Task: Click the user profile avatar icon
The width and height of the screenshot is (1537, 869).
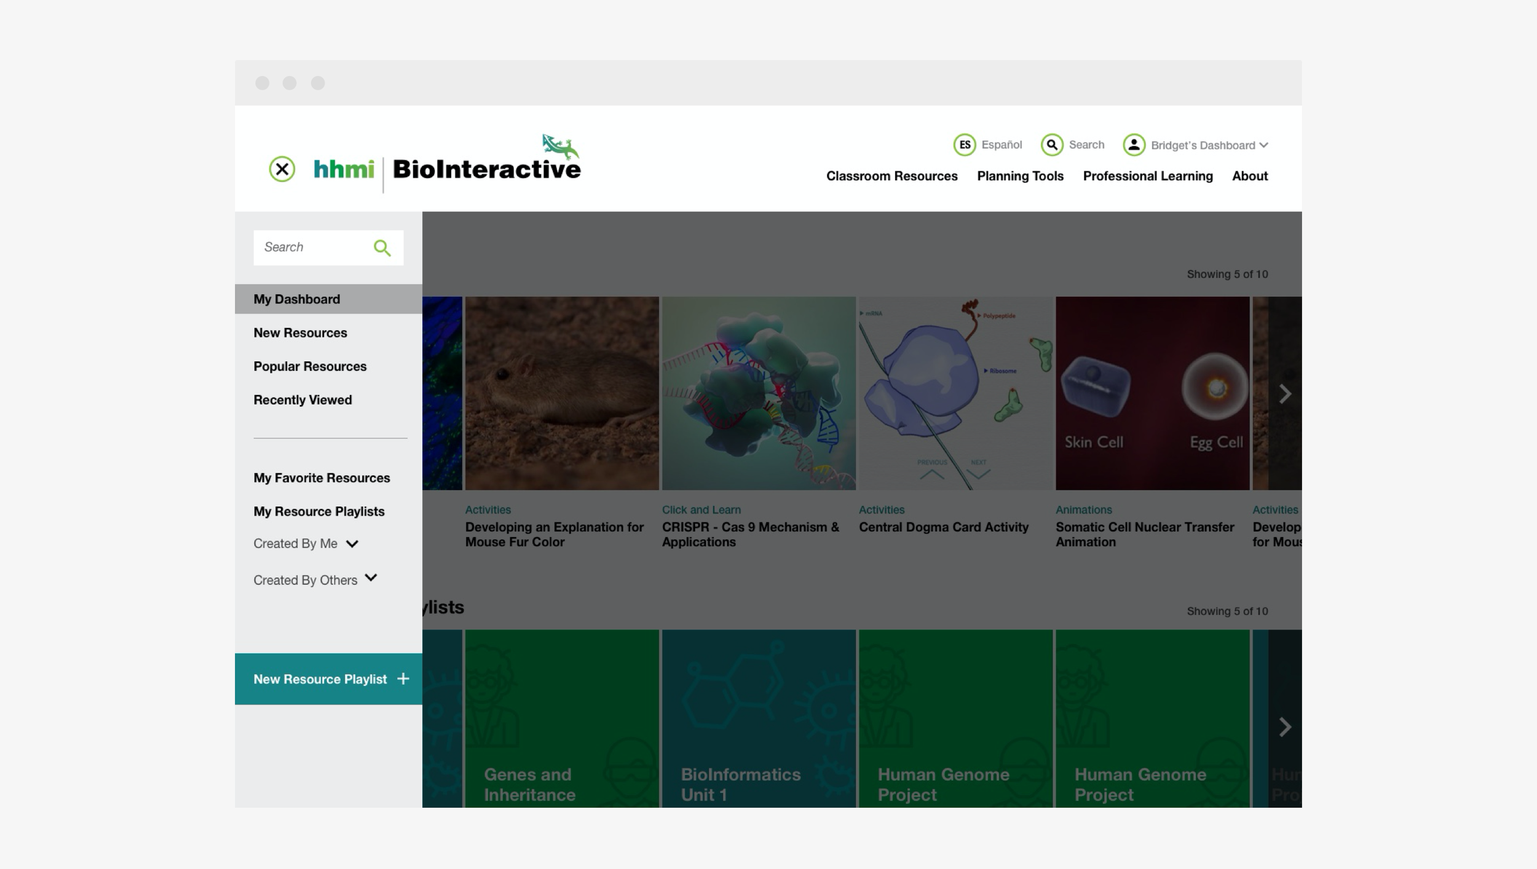Action: coord(1134,145)
